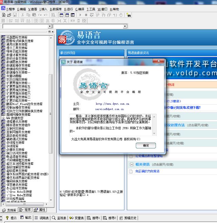Click the Stop square icon
Viewport: 217px width, 223px height.
pyautogui.click(x=86, y=15)
